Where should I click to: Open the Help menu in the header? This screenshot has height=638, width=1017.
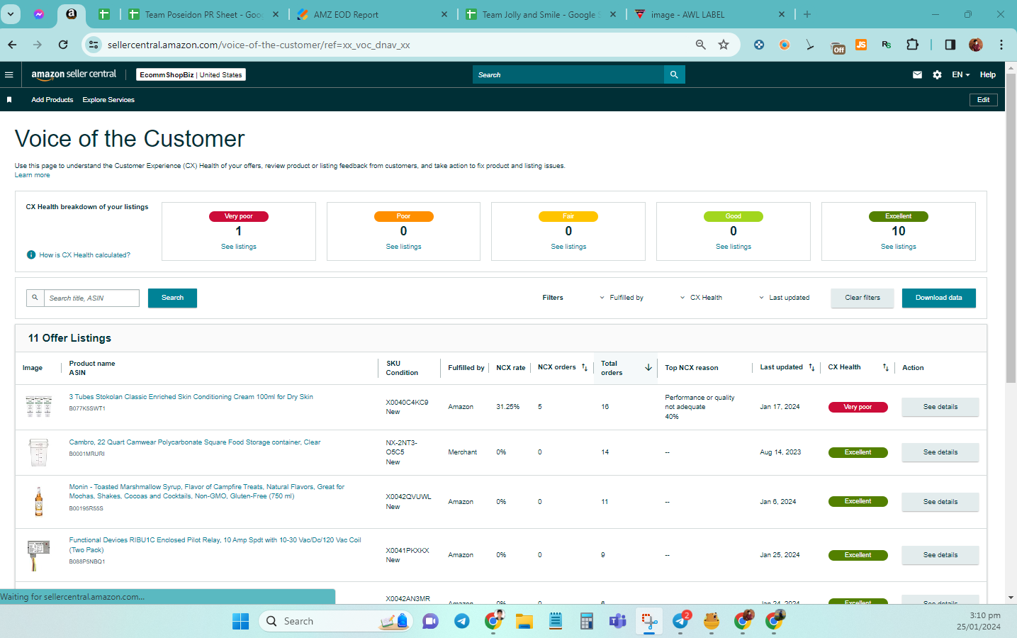pyautogui.click(x=988, y=74)
